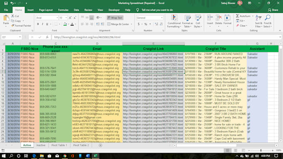Open the File menu
The width and height of the screenshot is (283, 159).
tap(6, 10)
